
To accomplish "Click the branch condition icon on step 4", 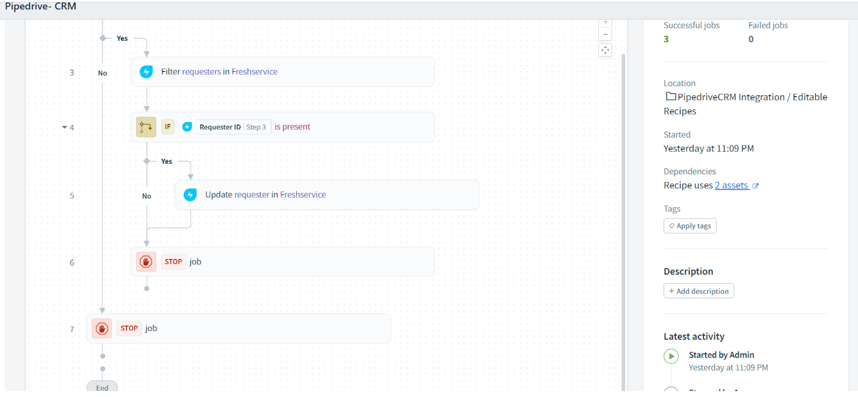I will tap(146, 127).
